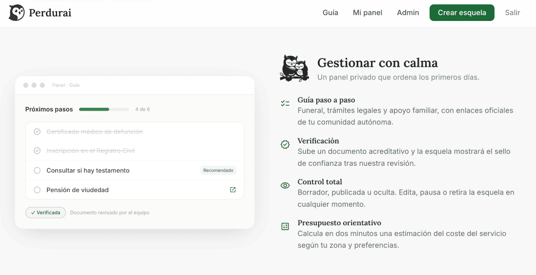Screen dimensions: 536x275
Task: Click the Salir link
Action: pos(513,13)
